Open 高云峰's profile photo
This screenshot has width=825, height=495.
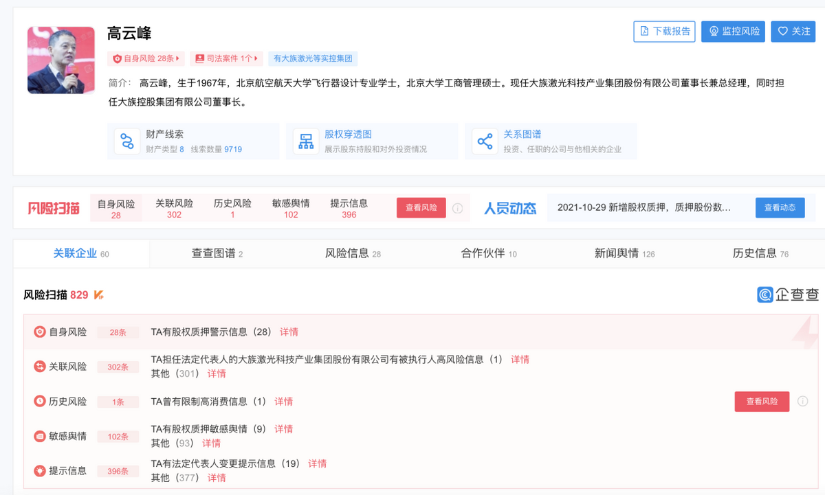point(60,60)
